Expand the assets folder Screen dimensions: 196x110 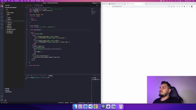pyautogui.click(x=9, y=18)
